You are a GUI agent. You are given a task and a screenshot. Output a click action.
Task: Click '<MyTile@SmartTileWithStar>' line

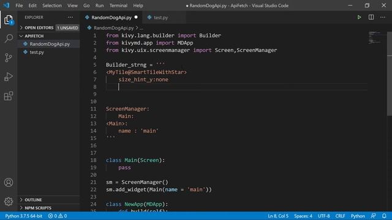(x=146, y=72)
